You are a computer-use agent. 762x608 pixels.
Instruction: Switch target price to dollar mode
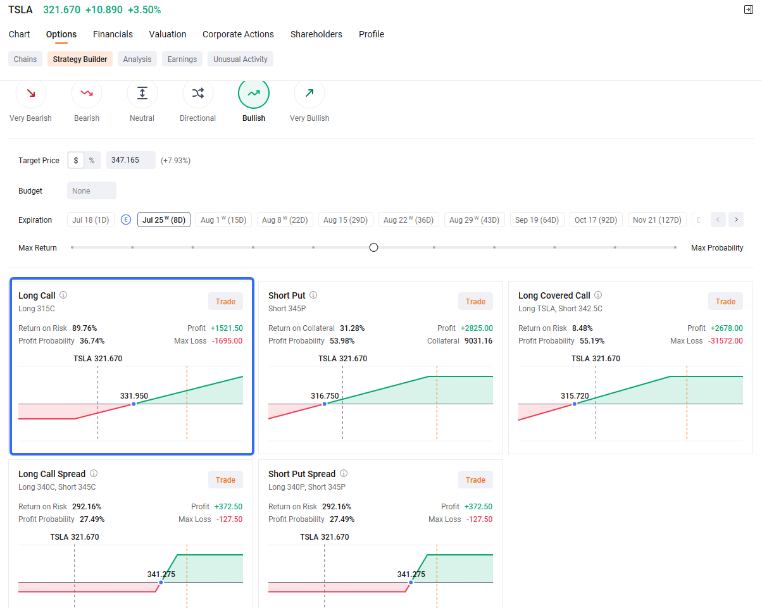pos(76,160)
